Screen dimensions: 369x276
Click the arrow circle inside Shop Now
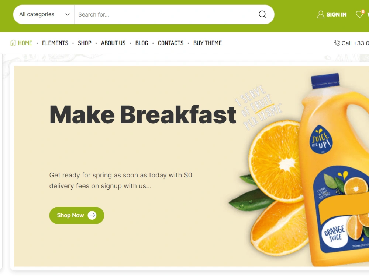point(92,215)
